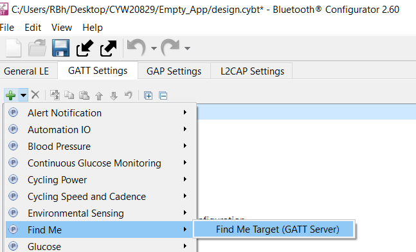Click the Import arrow icon

pos(85,48)
